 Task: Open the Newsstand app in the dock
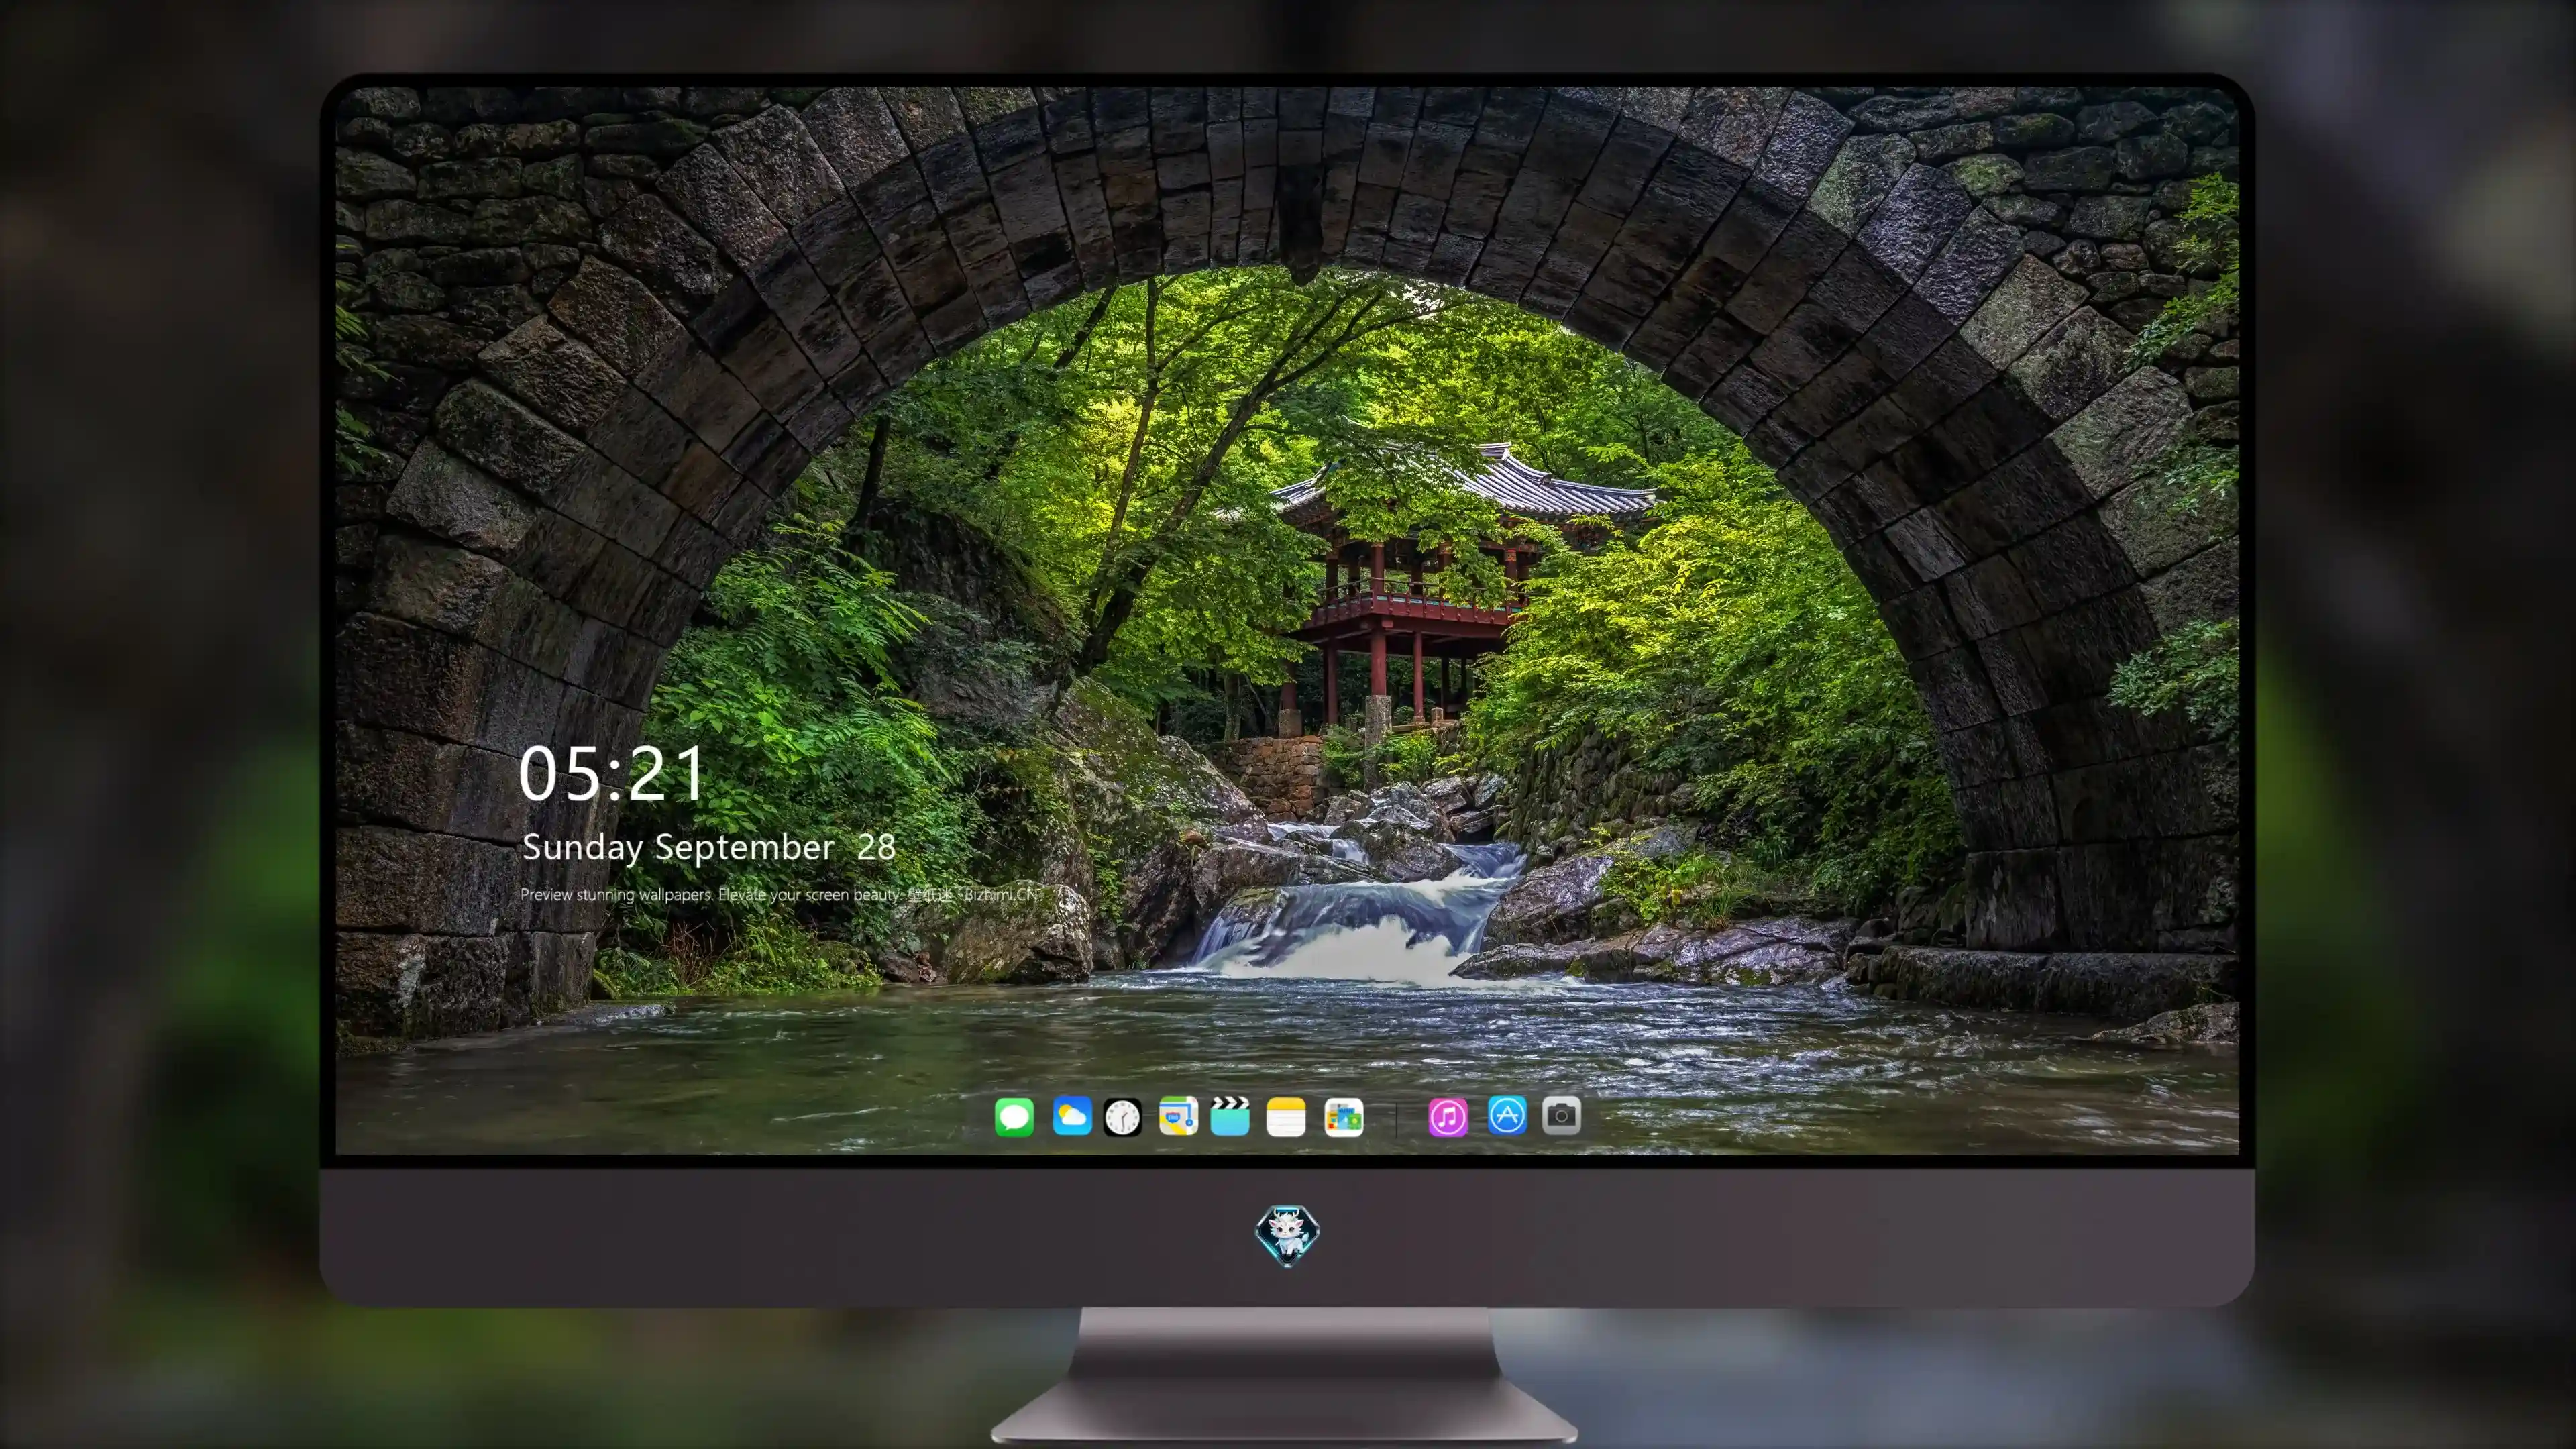(x=1343, y=1117)
